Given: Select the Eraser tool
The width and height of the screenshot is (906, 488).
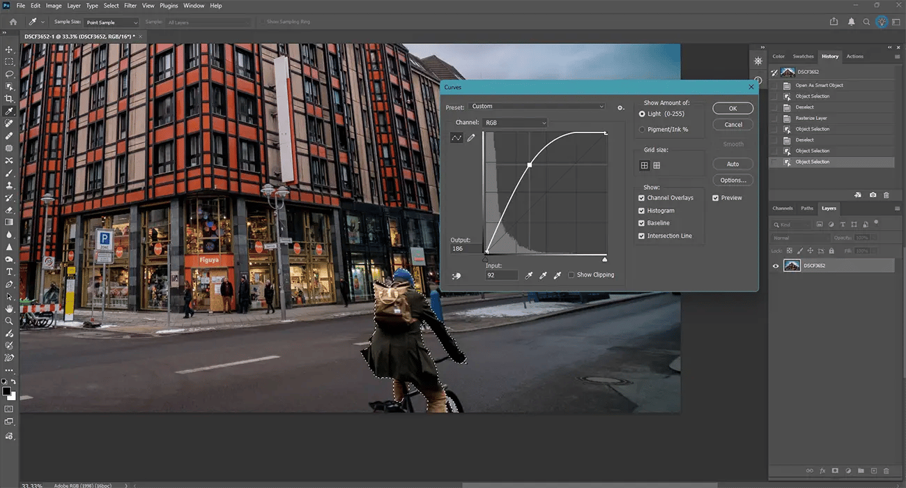Looking at the screenshot, I should (x=9, y=210).
